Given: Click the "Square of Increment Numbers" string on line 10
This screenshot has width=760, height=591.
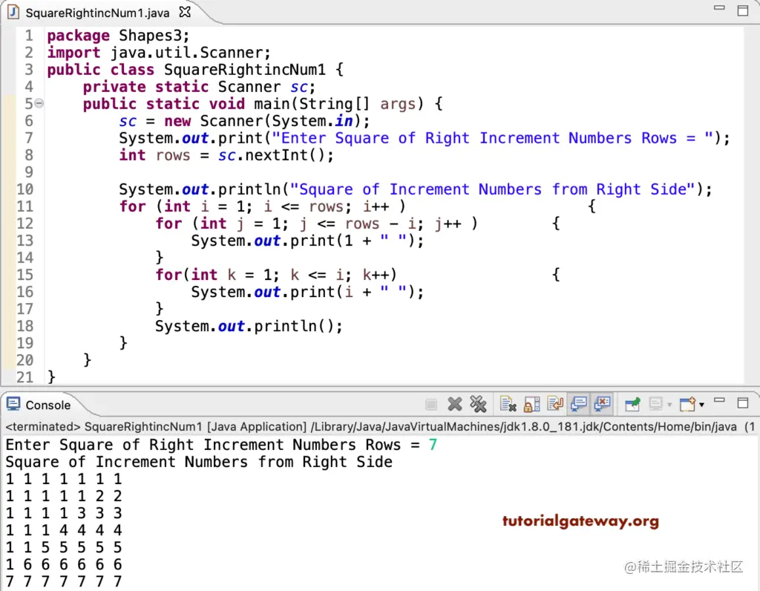Looking at the screenshot, I should point(492,189).
